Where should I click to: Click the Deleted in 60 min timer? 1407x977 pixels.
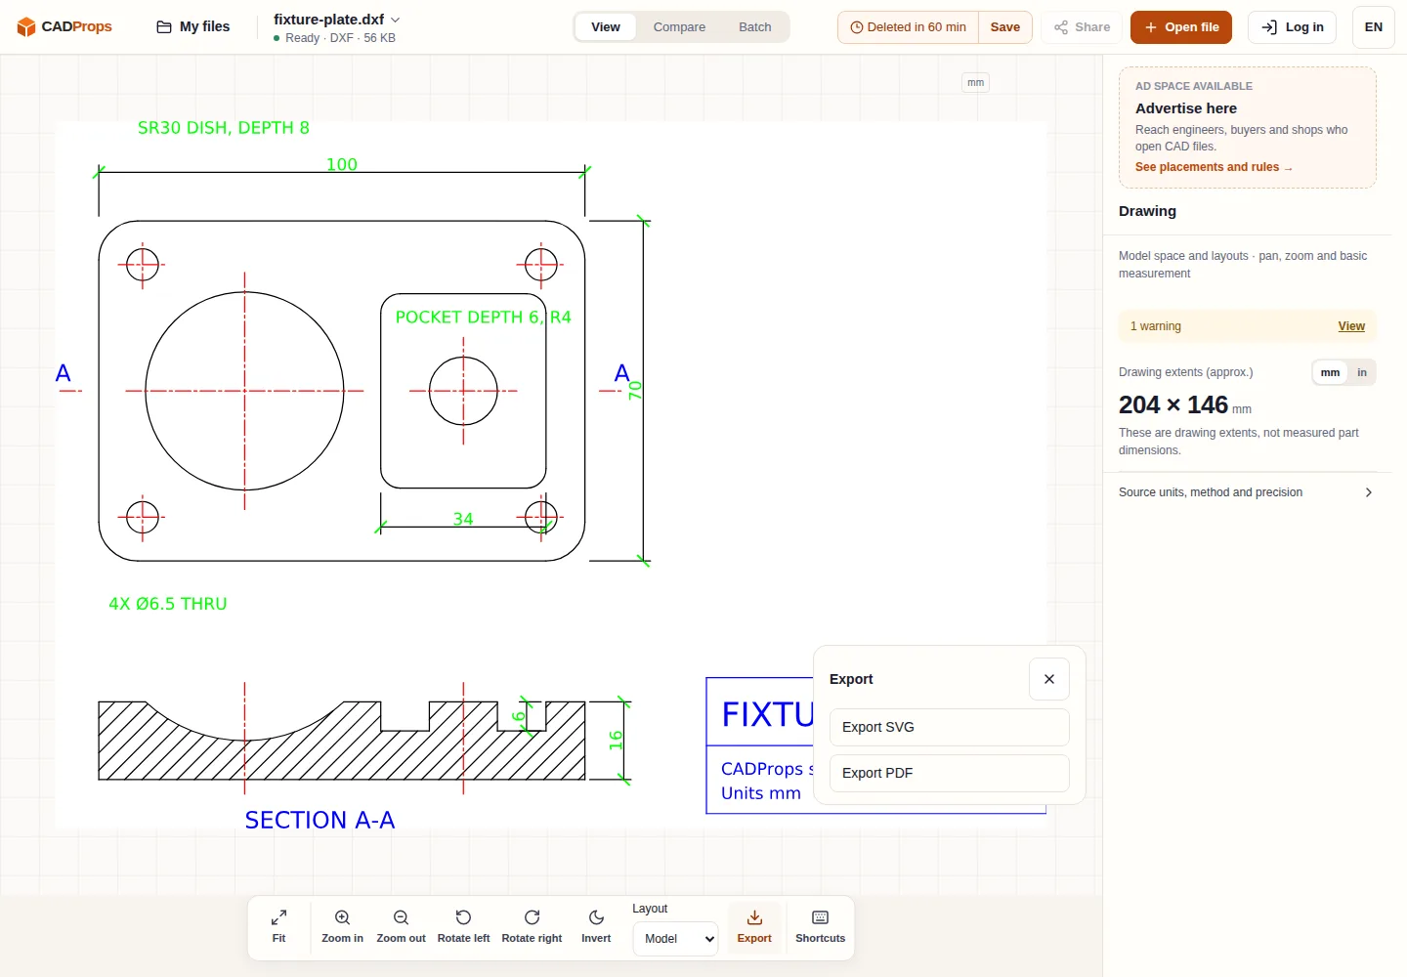909,26
